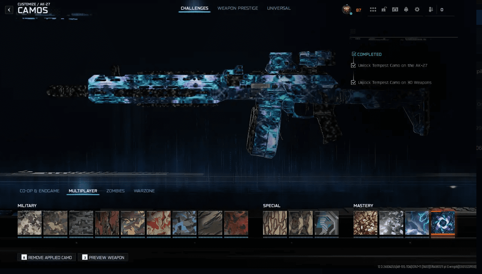Image resolution: width=482 pixels, height=274 pixels.
Task: Click the player rank emblem
Action: pos(346,10)
